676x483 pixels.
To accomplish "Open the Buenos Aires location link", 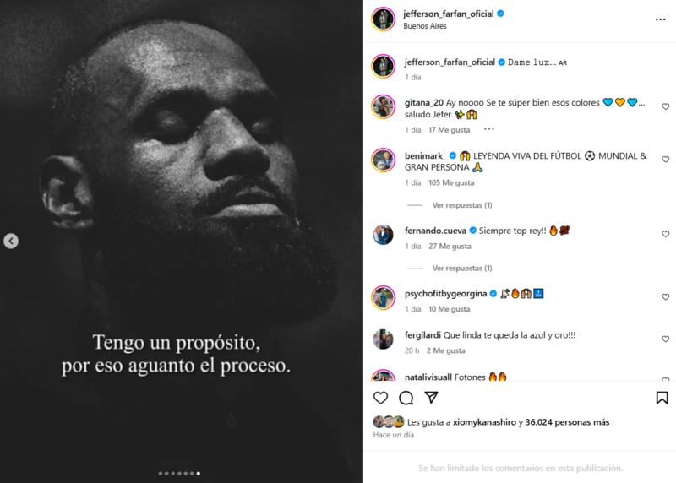I will click(x=425, y=26).
